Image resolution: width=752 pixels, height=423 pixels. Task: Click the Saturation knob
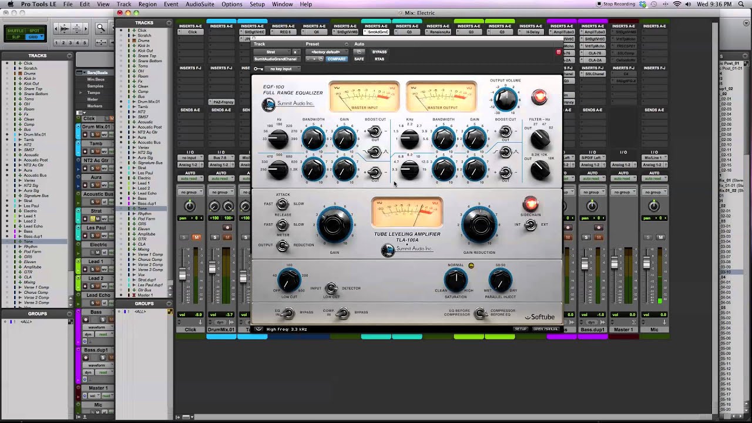[456, 281]
